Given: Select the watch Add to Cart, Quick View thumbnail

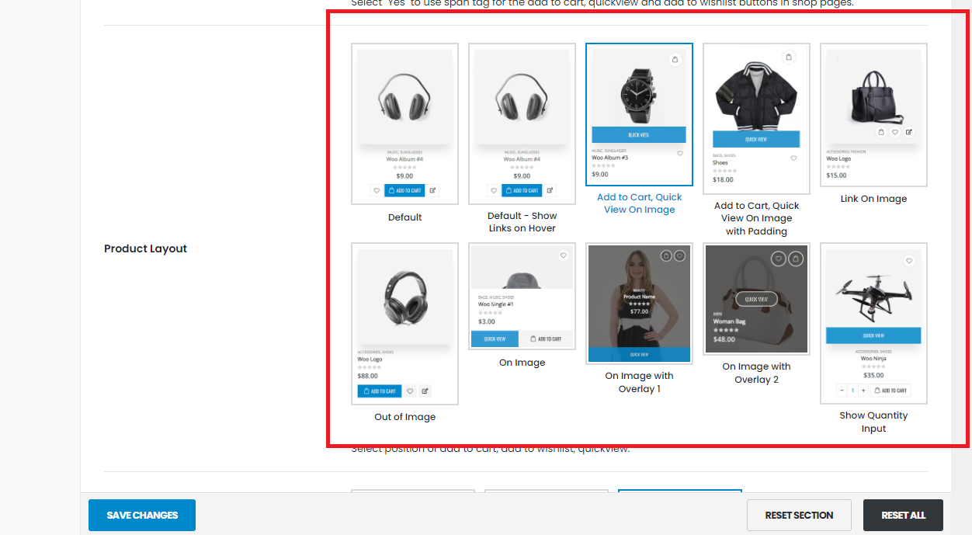Looking at the screenshot, I should coord(639,114).
